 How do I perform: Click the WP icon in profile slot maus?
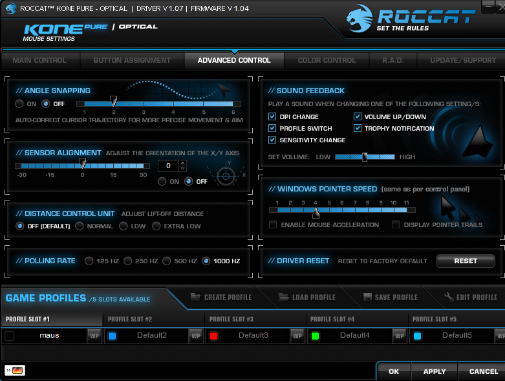coord(94,336)
